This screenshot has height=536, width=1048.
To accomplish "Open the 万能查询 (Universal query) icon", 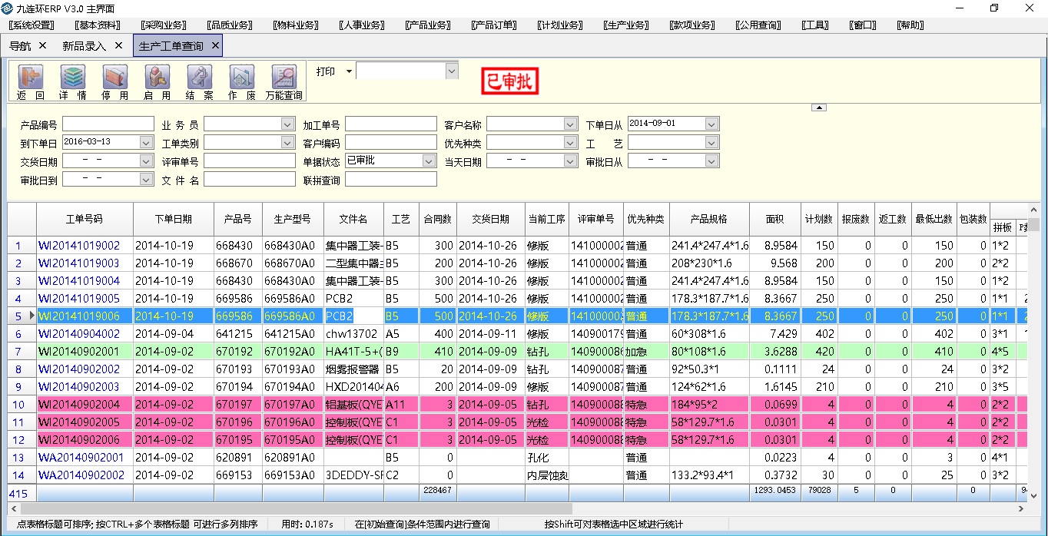I will click(x=284, y=82).
